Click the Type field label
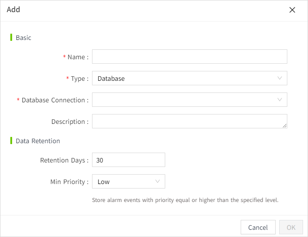The width and height of the screenshot is (308, 237). click(x=79, y=79)
